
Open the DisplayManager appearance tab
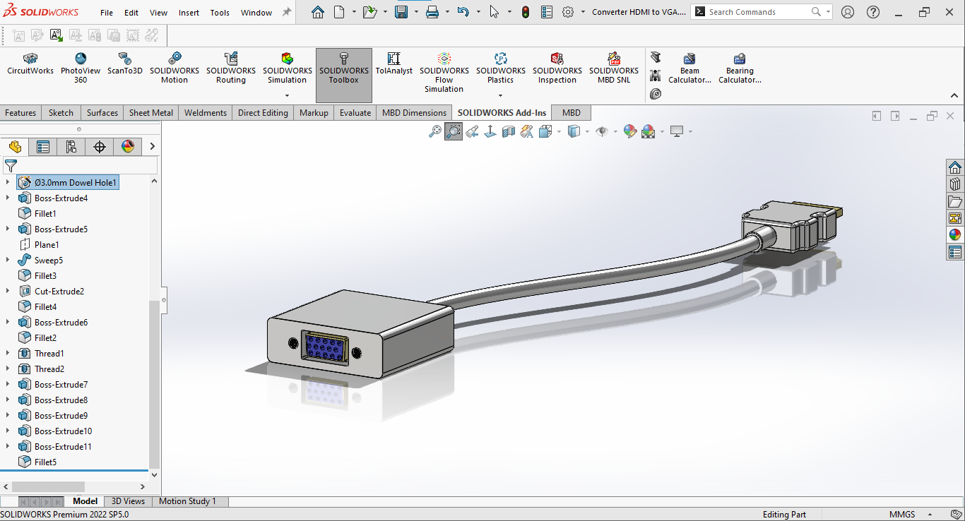pyautogui.click(x=127, y=147)
